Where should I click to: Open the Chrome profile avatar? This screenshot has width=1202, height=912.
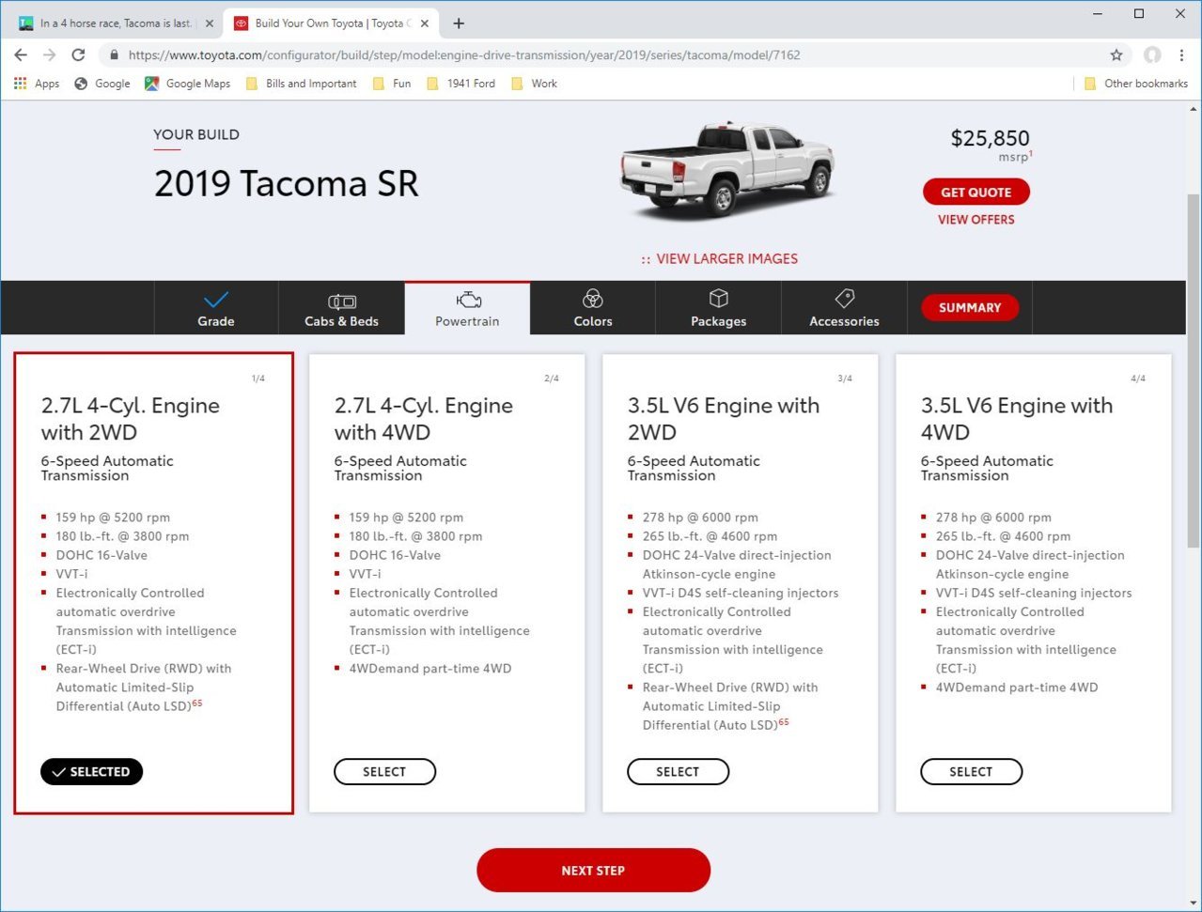pos(1152,54)
